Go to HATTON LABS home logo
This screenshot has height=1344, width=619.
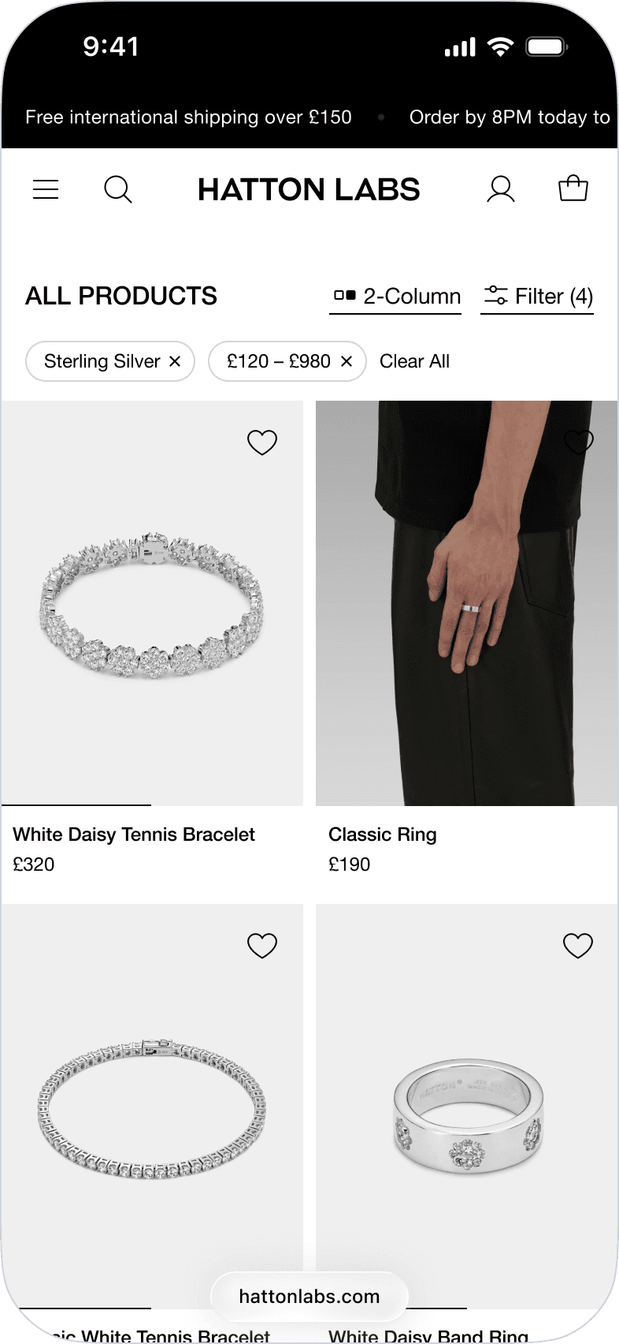(309, 189)
